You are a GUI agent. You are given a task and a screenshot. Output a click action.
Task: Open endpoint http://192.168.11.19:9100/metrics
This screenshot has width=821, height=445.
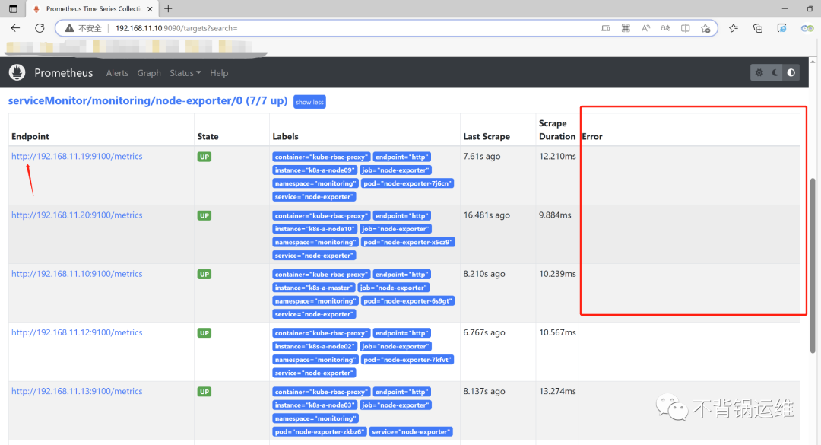tap(77, 156)
